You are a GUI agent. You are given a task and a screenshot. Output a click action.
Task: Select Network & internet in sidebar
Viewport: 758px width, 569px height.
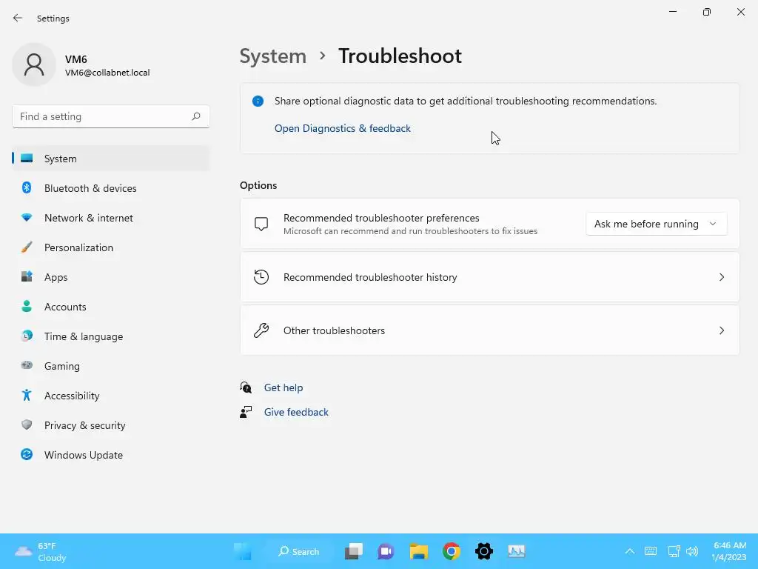[111, 218]
